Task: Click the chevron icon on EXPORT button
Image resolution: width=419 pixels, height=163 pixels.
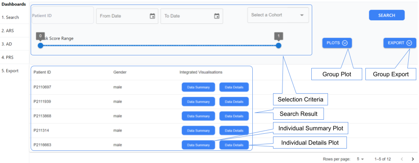Action: click(x=409, y=43)
